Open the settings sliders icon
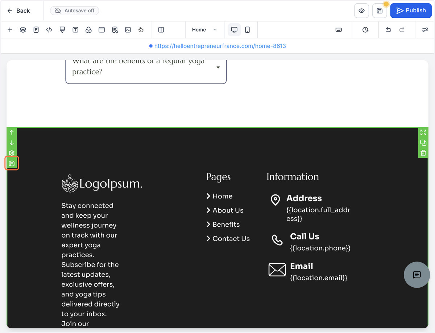435x333 pixels. pos(425,30)
